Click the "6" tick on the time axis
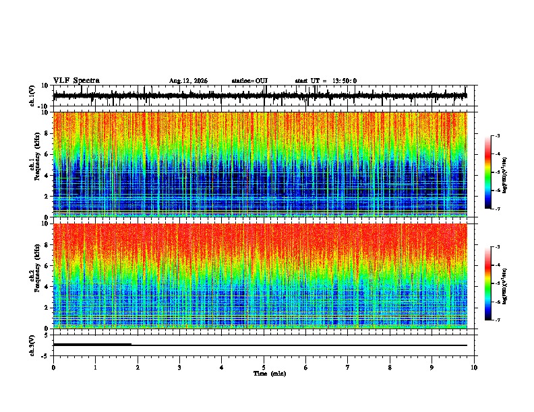Viewport: 534px width, 412px height. (306, 368)
